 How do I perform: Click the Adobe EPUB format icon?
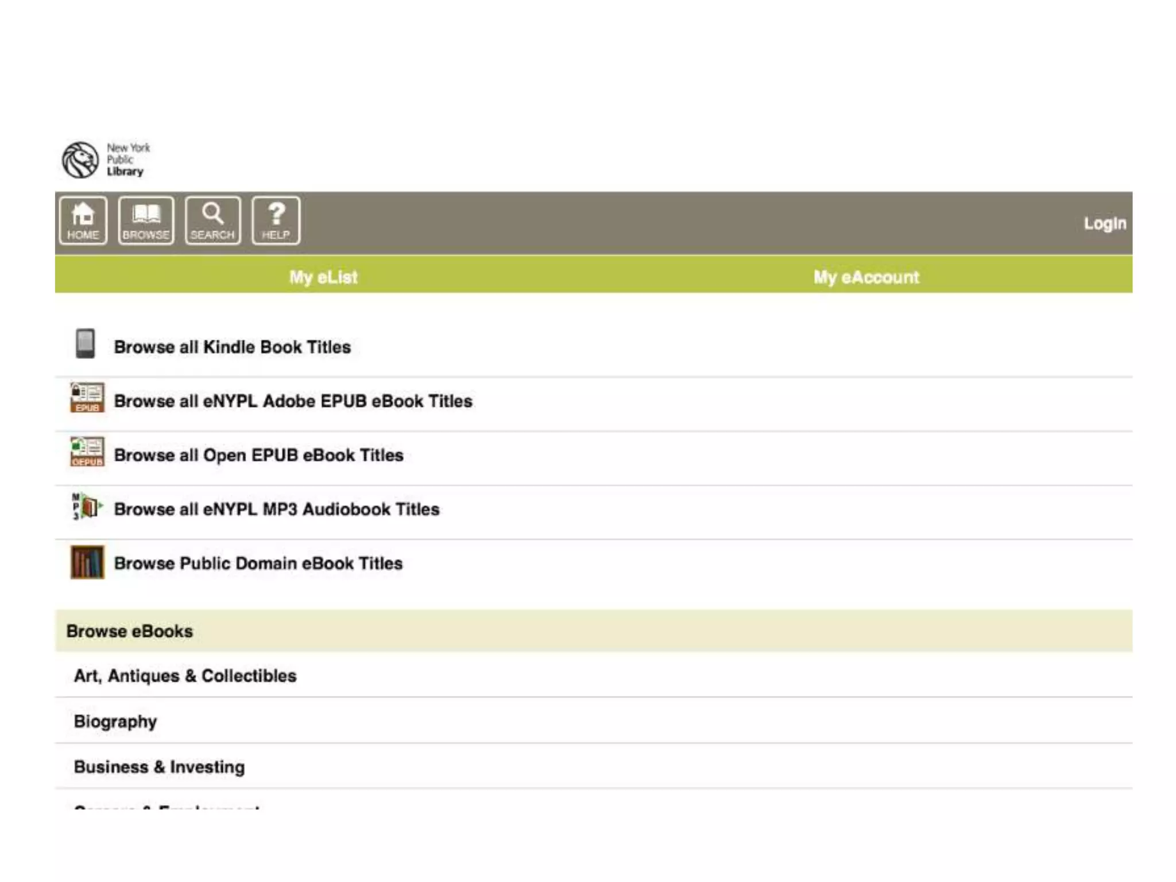pyautogui.click(x=87, y=397)
